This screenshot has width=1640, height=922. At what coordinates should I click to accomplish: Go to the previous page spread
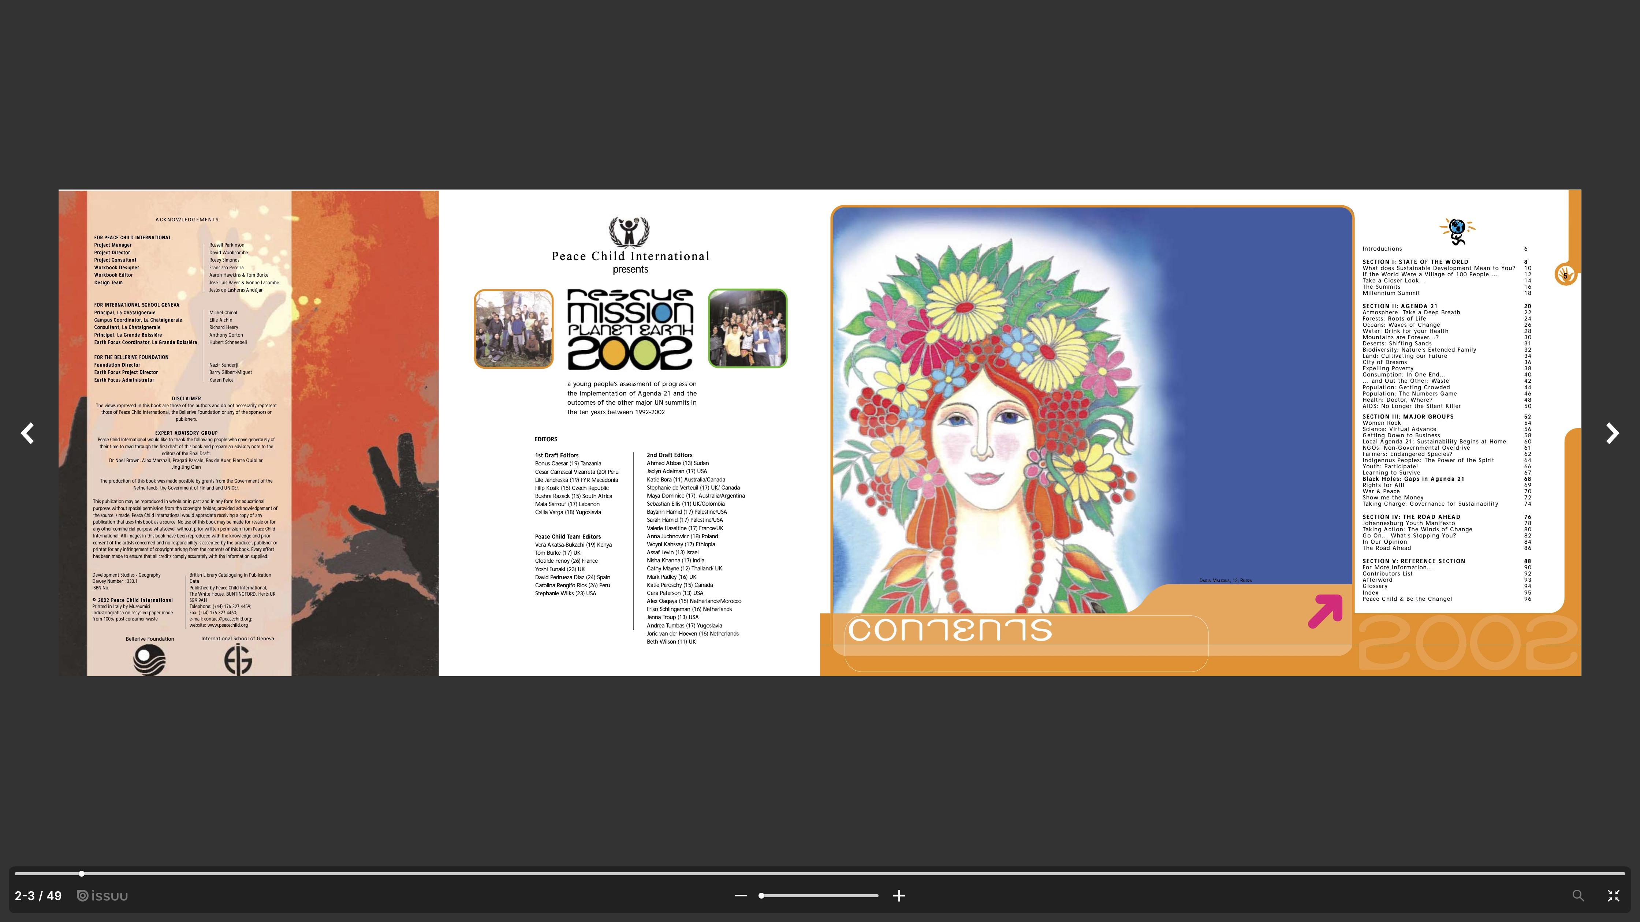(x=27, y=433)
